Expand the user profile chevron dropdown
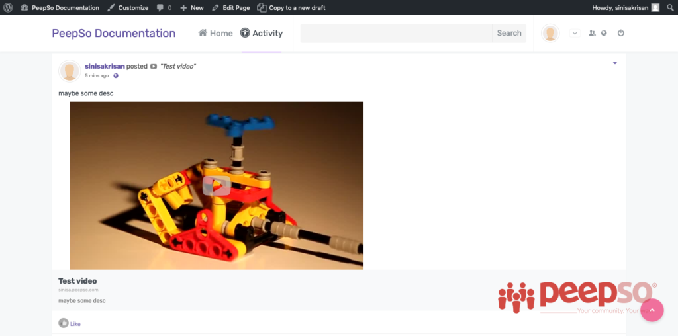This screenshot has height=336, width=678. 574,33
